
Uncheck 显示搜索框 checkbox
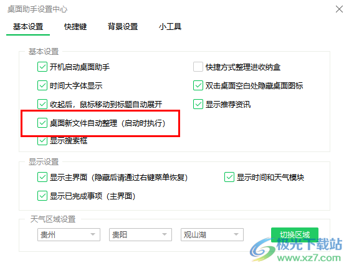(42, 141)
